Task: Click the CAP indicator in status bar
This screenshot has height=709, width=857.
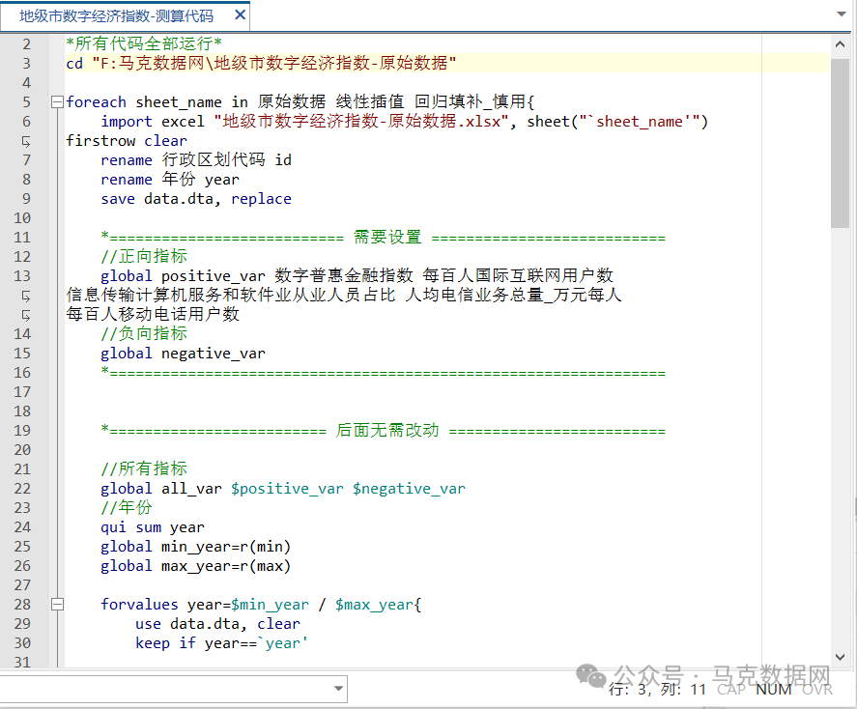Action: (x=731, y=690)
